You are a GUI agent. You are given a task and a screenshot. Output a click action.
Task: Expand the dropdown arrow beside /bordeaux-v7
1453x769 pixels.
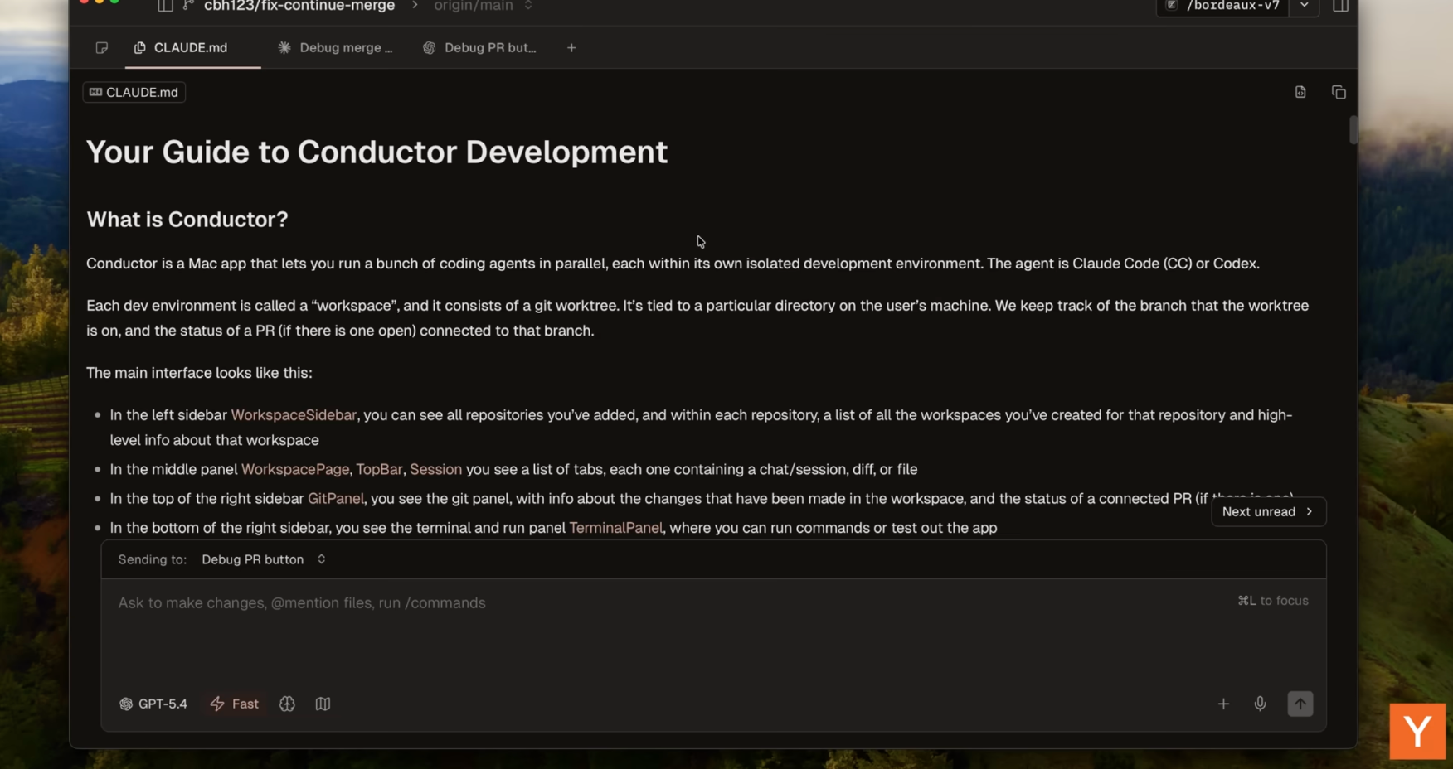coord(1305,6)
